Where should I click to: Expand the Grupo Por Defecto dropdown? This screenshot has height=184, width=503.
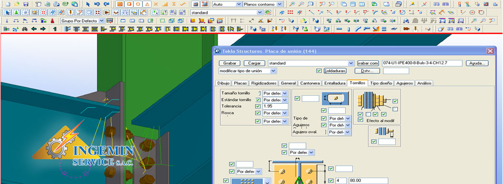click(x=101, y=20)
